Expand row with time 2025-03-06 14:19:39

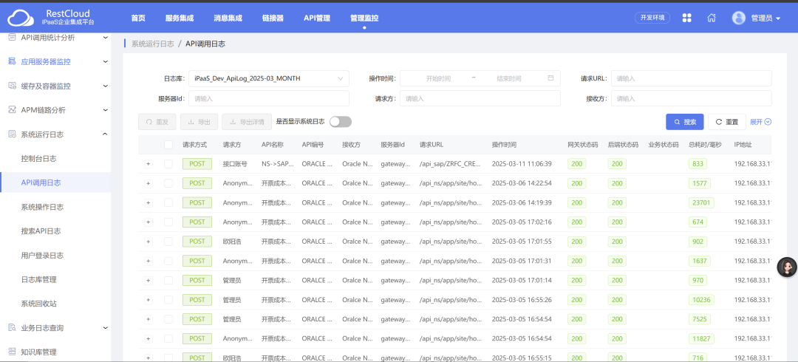click(x=148, y=202)
